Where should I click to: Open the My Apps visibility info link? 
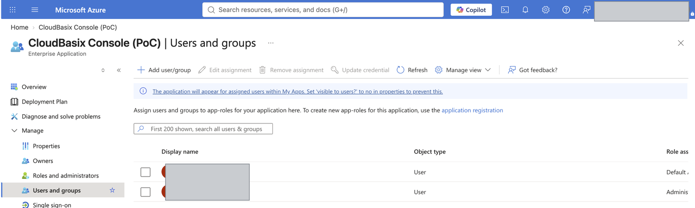(x=297, y=92)
